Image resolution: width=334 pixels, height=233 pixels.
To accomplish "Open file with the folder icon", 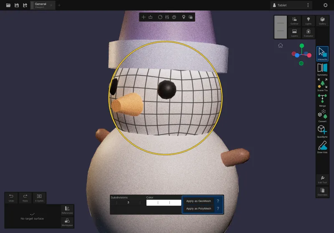I will [8, 5].
